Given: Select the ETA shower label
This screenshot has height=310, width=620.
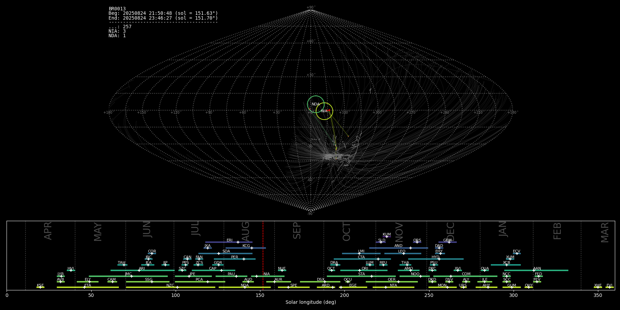Looking at the screenshot, I should point(88,286).
